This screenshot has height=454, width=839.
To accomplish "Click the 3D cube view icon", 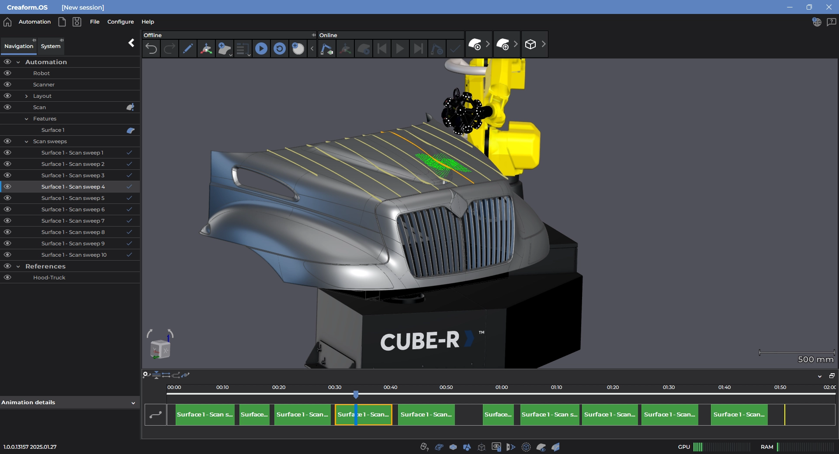I will (530, 44).
